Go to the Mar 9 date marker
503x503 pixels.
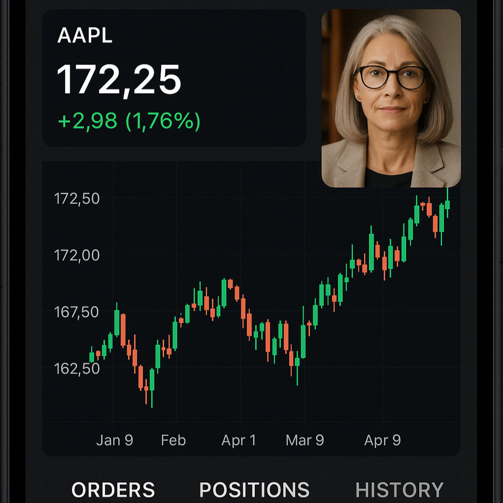point(305,440)
